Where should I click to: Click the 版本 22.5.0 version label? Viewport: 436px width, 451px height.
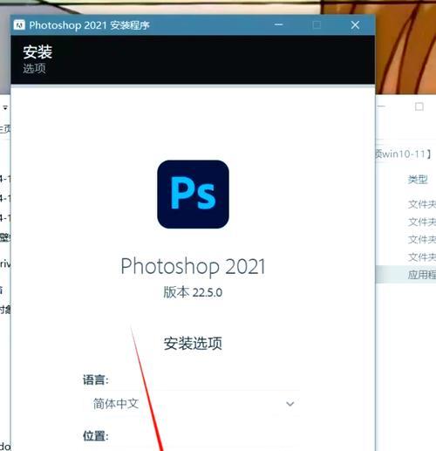point(193,292)
